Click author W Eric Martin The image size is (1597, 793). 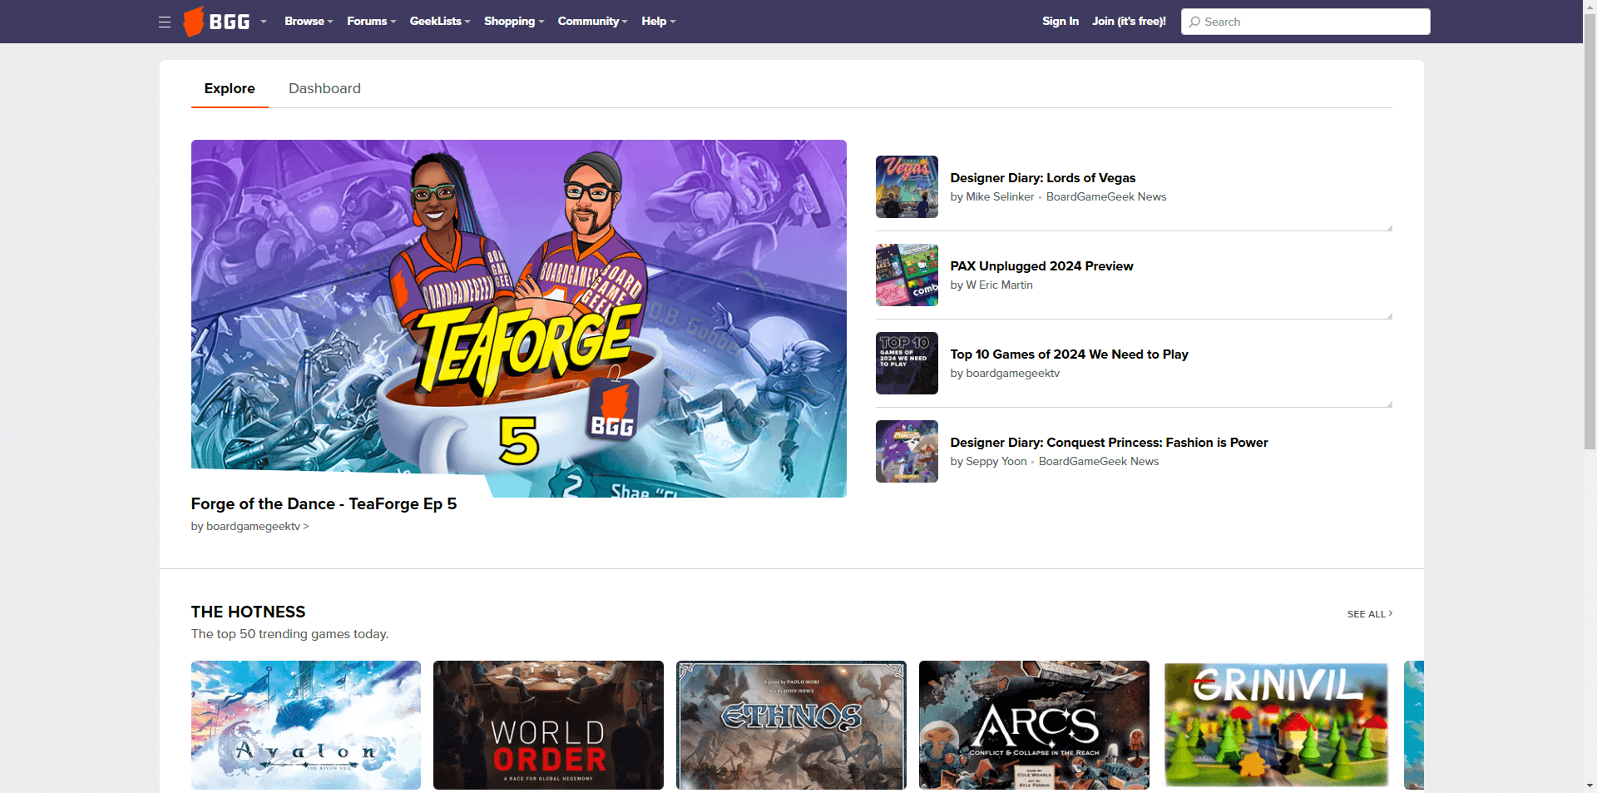(x=999, y=285)
